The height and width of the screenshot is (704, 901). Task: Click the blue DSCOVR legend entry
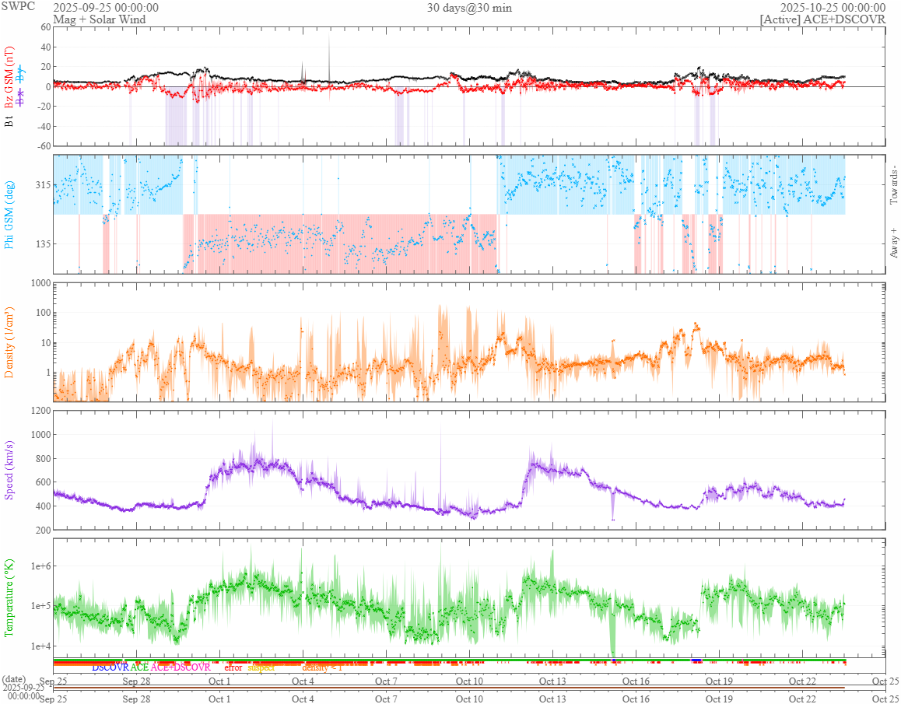coord(110,667)
